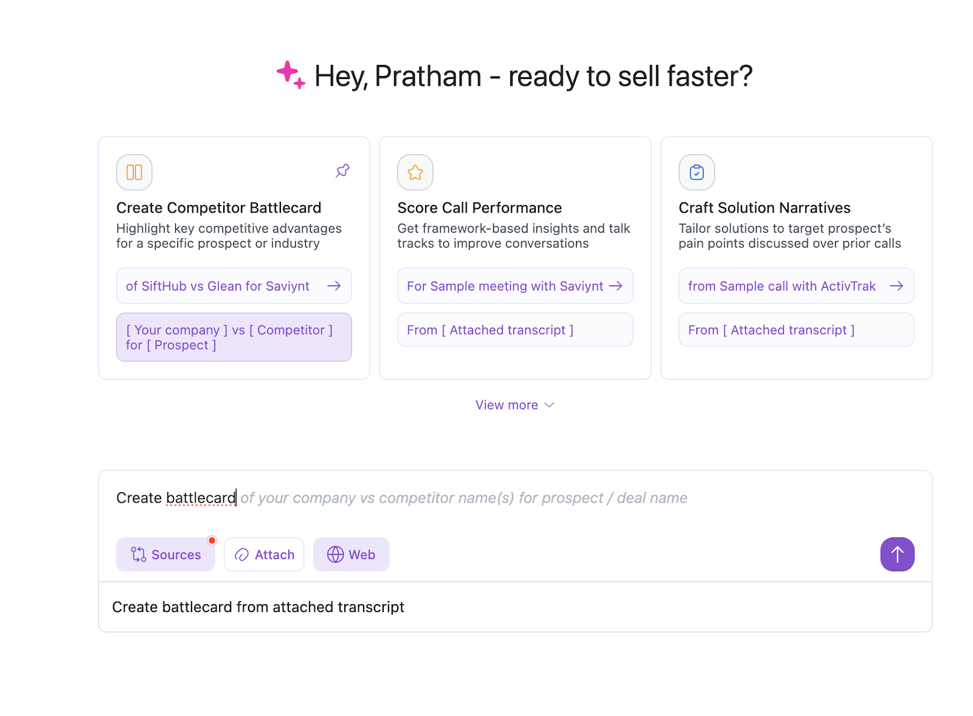Image resolution: width=973 pixels, height=716 pixels.
Task: Click the pink sparkle icon beside greeting
Action: (x=291, y=75)
